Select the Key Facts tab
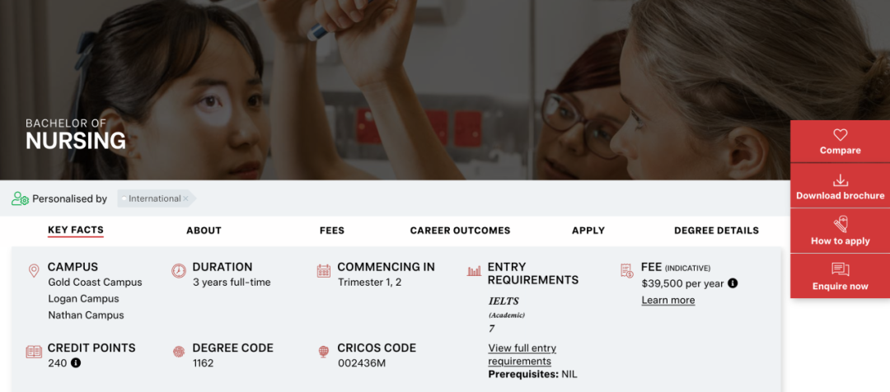Screen dimensions: 890x392 (x=76, y=231)
